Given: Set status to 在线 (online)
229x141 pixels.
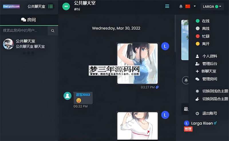Looking at the screenshot, I should point(203,21).
